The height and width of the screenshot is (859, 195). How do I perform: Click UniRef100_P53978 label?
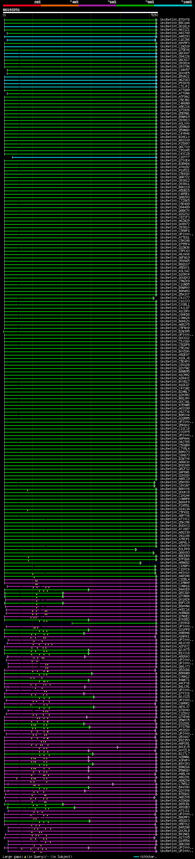click(x=175, y=83)
